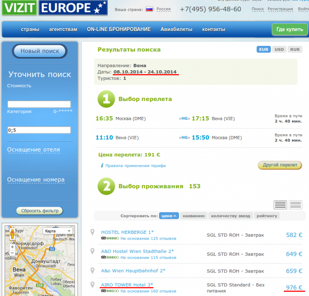Viewport: 309px width, 296px height.
Task: Click map pin for HOSTEL HERBERGE
Action: 92,232
